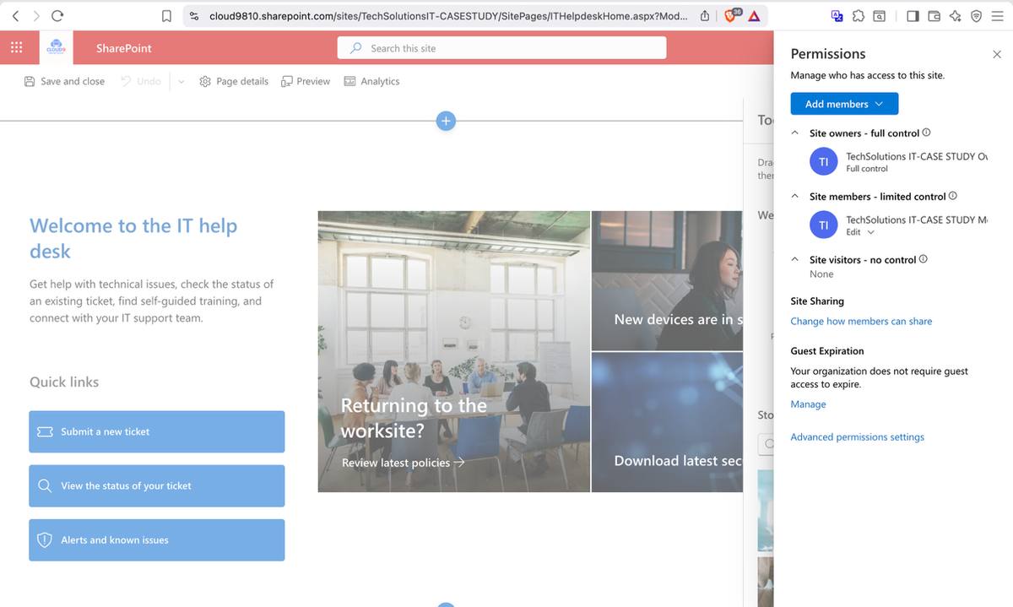Go forward using browser forward arrow

pyautogui.click(x=35, y=15)
